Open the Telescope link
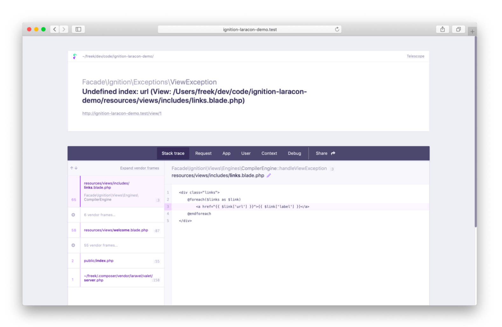This screenshot has width=502, height=327. point(415,56)
